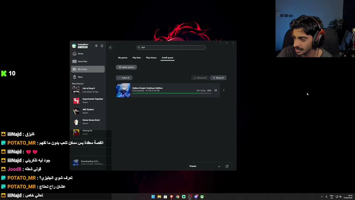355x200 pixels.
Task: Open Supermarket Together from Most Recent
Action: [88, 101]
